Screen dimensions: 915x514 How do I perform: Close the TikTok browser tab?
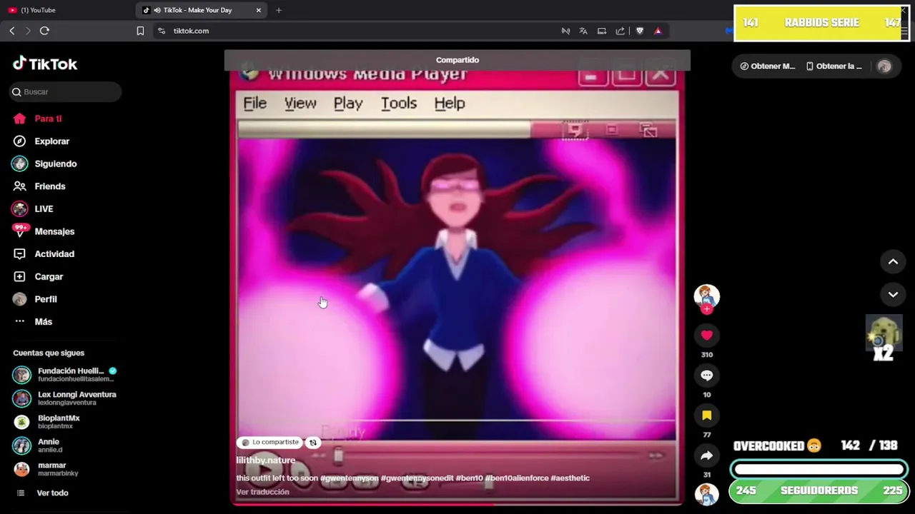click(x=259, y=10)
